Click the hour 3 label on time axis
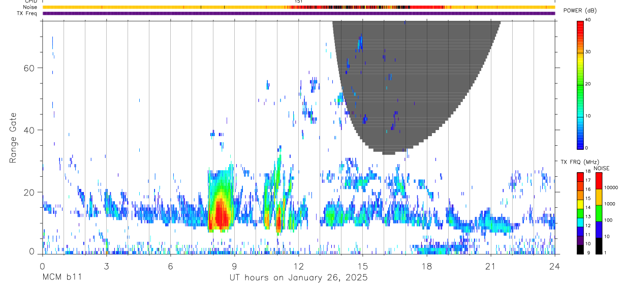Viewport: 624px width, 288px height. 106,266
